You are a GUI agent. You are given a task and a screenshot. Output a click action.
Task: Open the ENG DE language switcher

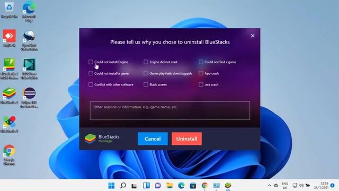coord(285,186)
